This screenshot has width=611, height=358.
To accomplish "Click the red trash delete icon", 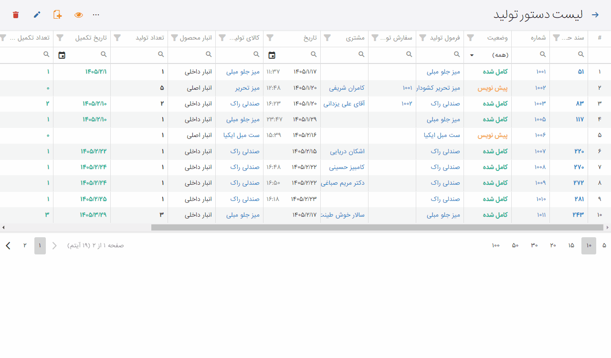I will 16,15.
